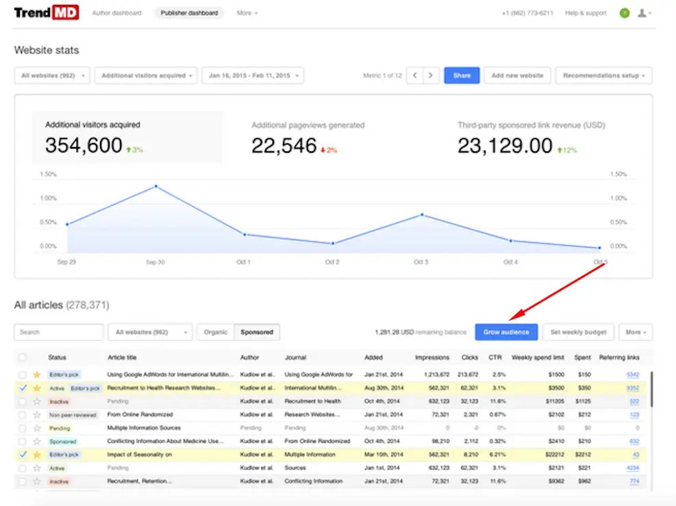Click the TrendMD logo
676x506 pixels.
point(46,12)
